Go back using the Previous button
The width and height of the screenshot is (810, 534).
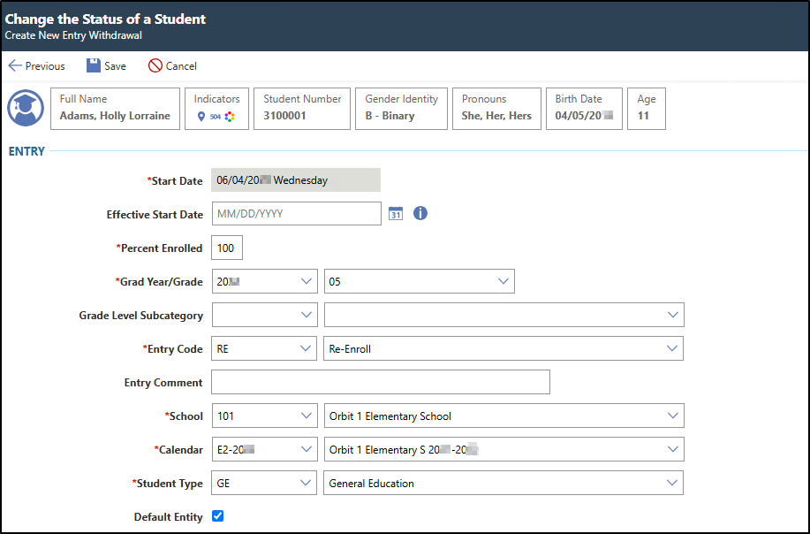pos(37,65)
